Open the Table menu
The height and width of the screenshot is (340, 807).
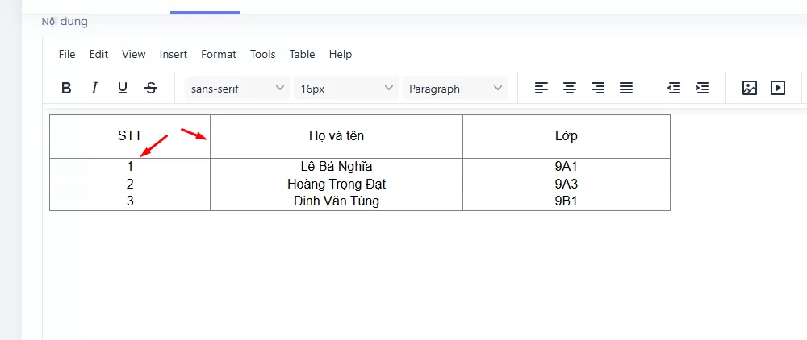pyautogui.click(x=302, y=54)
